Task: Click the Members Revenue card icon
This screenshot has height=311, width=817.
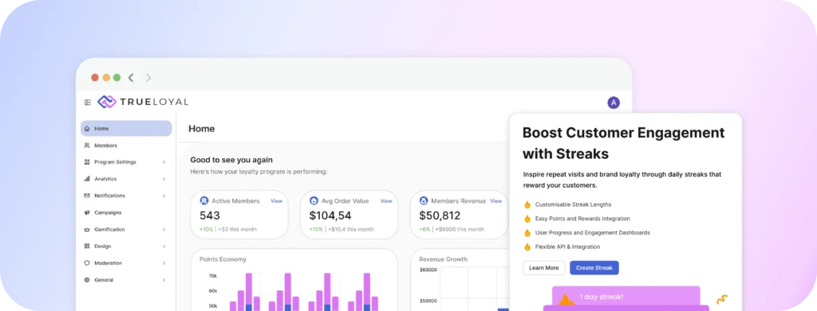Action: [x=424, y=201]
